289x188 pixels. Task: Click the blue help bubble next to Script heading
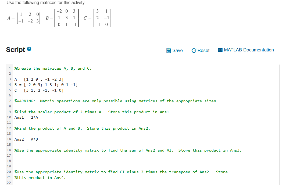coord(29,48)
